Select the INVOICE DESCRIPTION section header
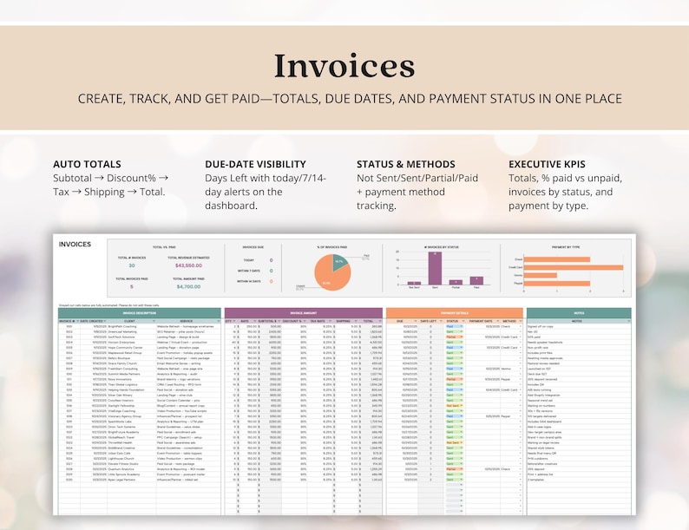Image resolution: width=689 pixels, height=530 pixels. click(x=140, y=313)
